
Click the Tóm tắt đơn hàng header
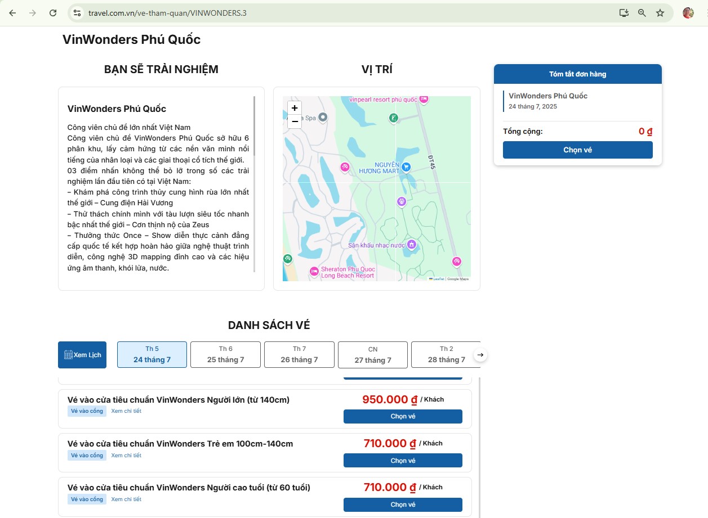578,74
